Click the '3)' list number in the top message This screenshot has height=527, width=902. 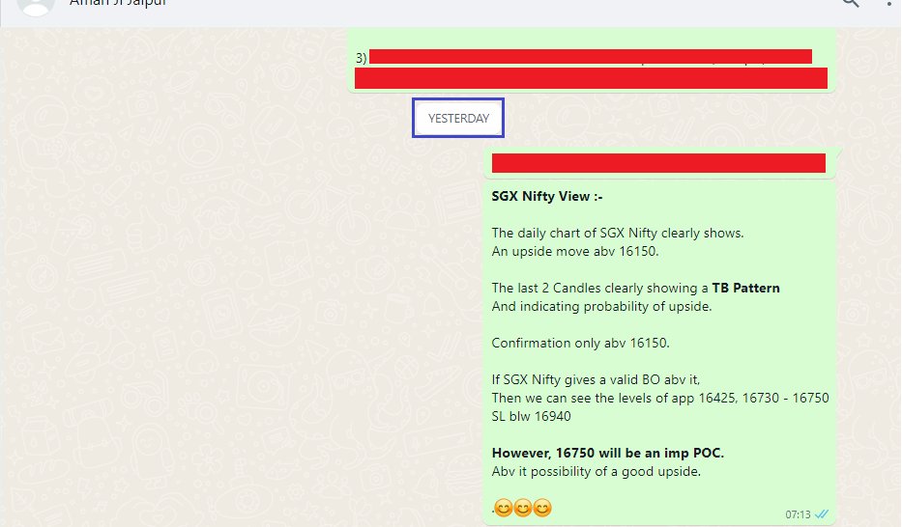pos(361,58)
